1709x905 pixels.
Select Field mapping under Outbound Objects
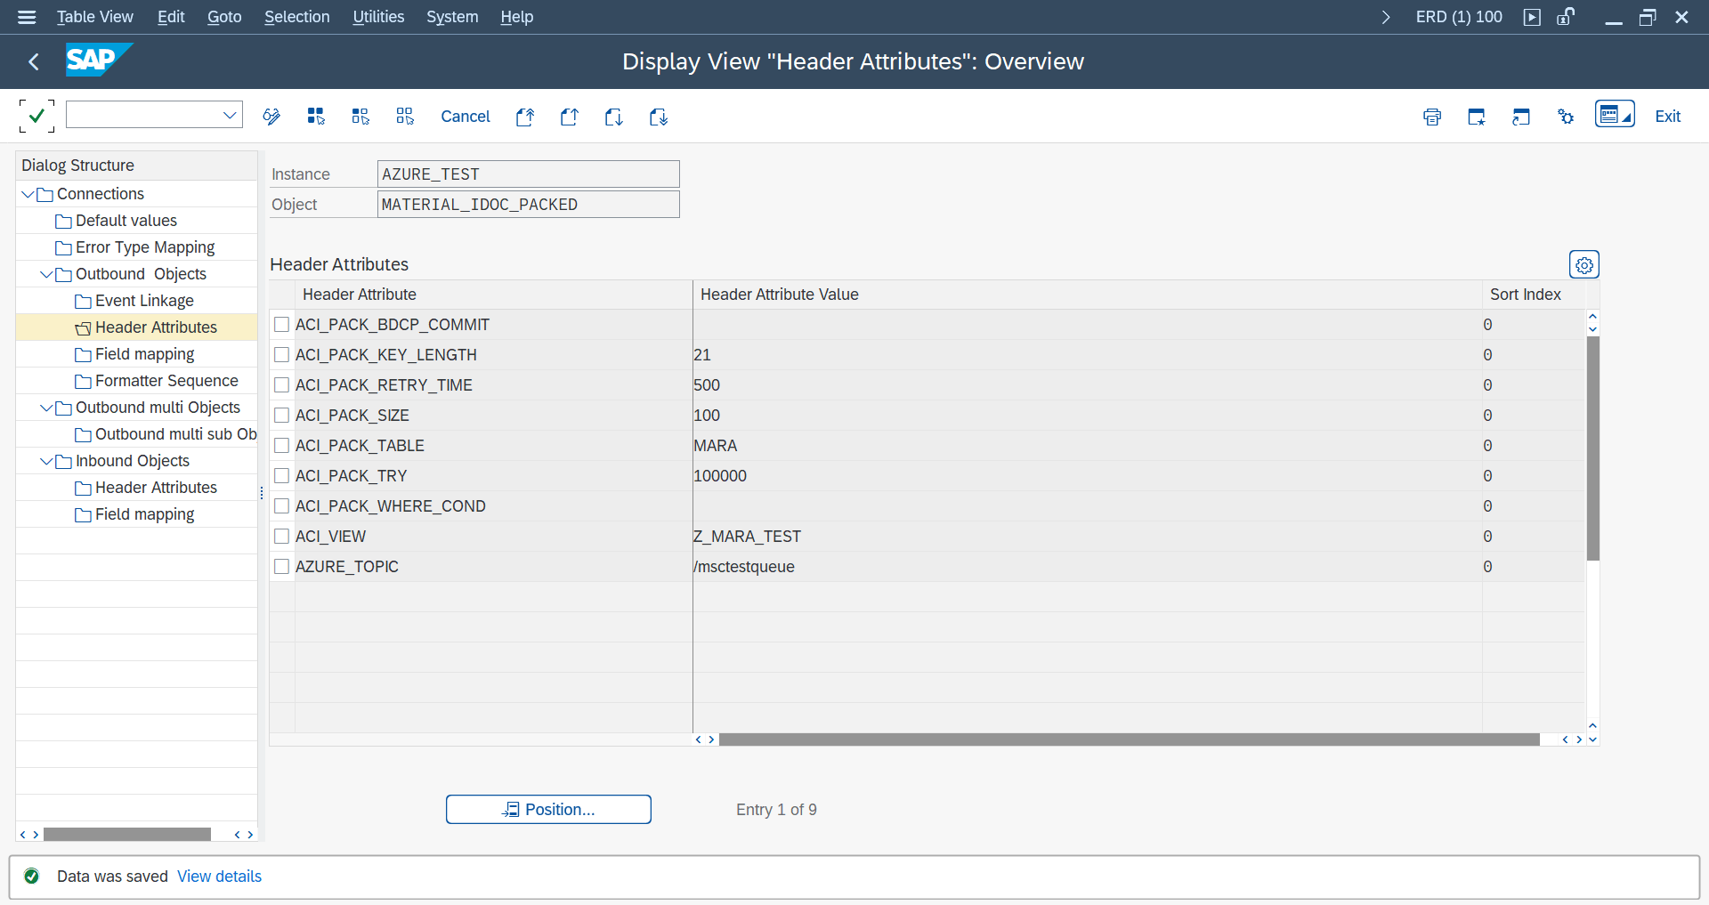(144, 354)
